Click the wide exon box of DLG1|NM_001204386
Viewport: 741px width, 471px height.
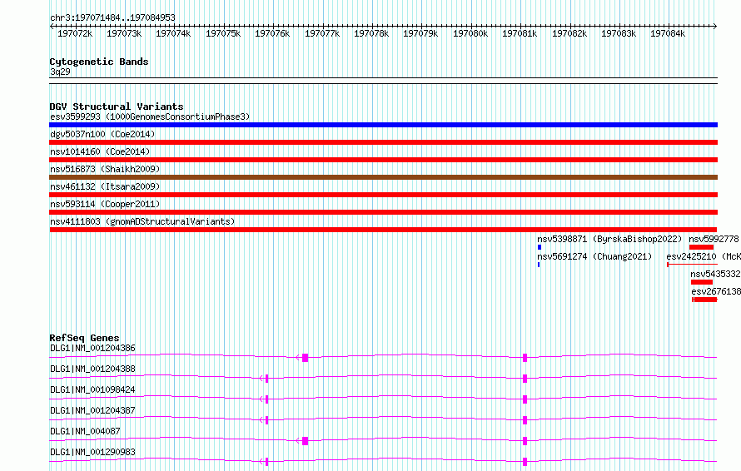click(306, 358)
